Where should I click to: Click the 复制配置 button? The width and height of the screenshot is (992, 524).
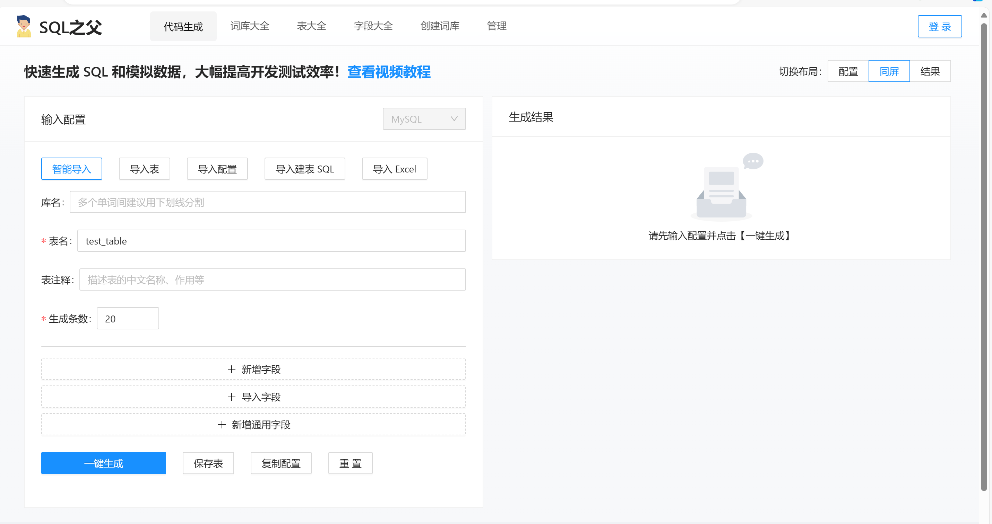pyautogui.click(x=281, y=463)
